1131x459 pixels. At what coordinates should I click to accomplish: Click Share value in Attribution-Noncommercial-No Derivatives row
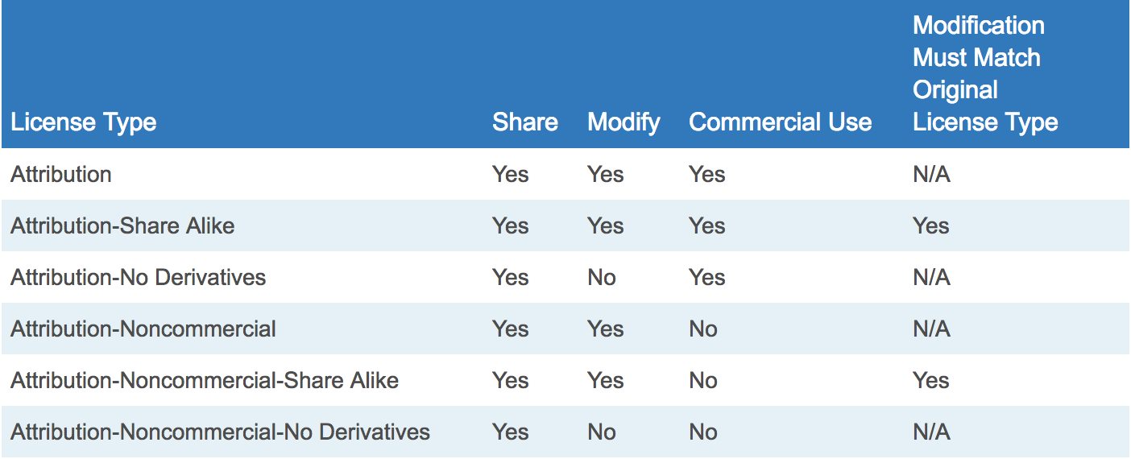(511, 432)
